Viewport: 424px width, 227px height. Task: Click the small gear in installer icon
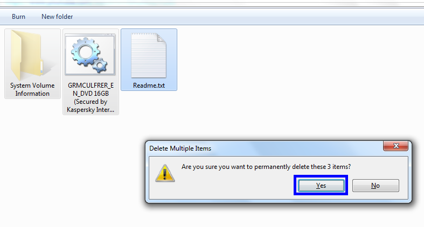click(x=100, y=66)
